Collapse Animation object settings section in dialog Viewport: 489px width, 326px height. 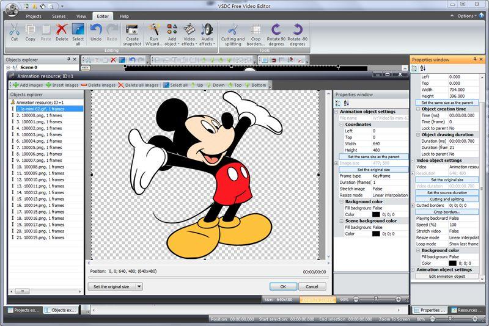click(337, 112)
